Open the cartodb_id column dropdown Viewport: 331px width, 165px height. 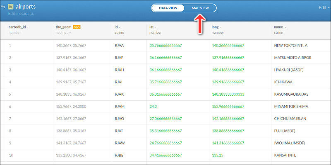pos(28,27)
